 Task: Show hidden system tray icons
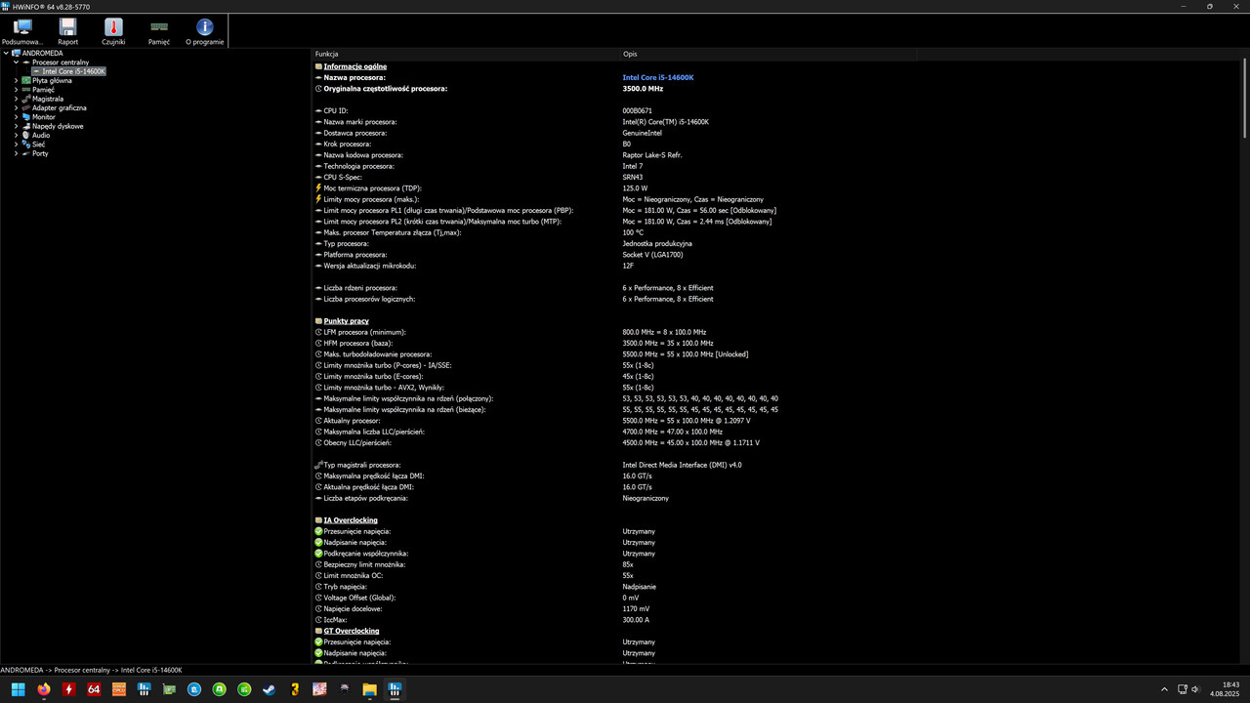tap(1165, 689)
